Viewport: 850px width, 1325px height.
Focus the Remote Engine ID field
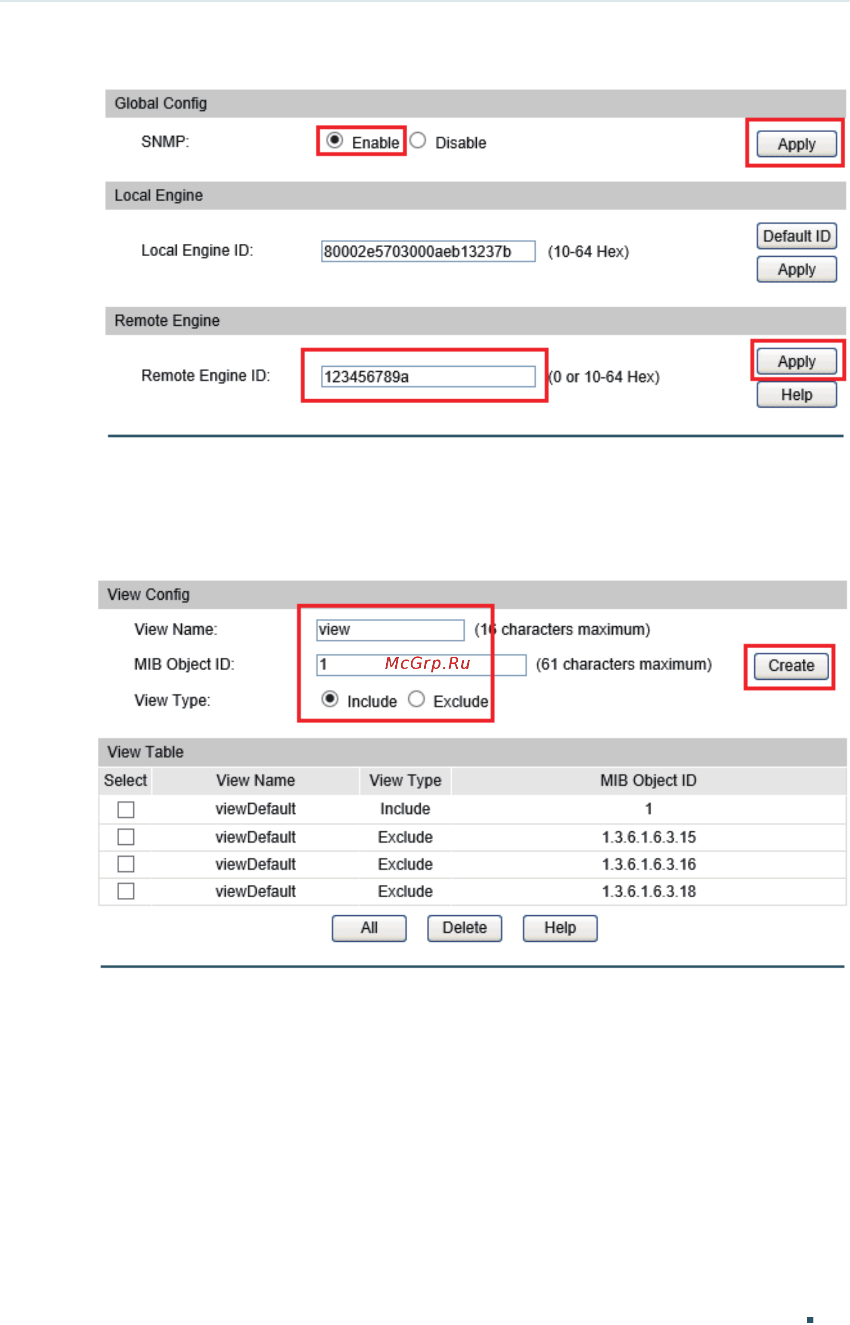[428, 376]
